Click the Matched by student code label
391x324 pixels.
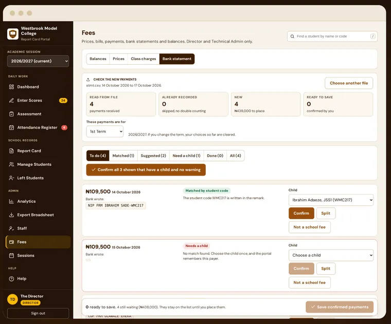(x=207, y=190)
